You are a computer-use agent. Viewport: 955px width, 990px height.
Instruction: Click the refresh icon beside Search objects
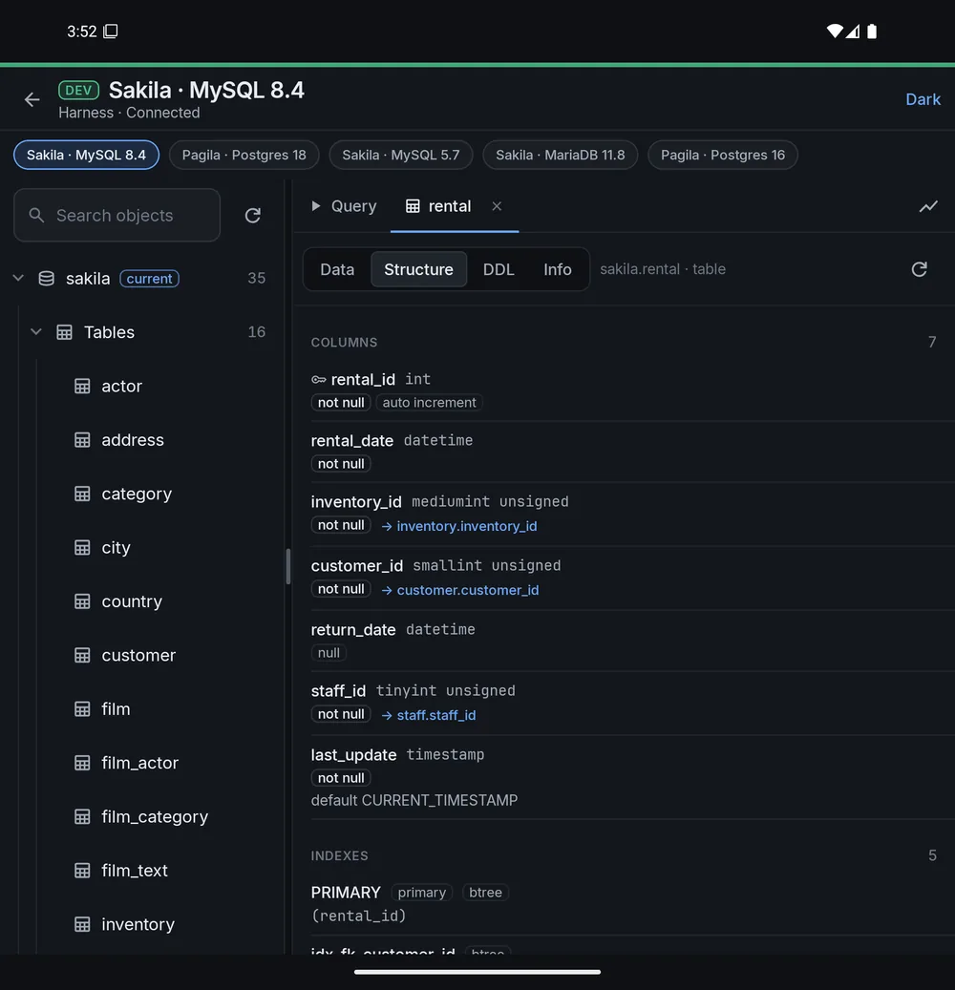coord(253,216)
